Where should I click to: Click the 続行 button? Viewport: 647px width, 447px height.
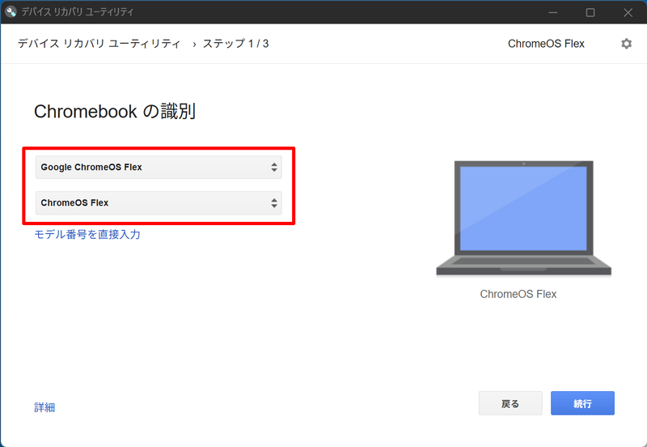(582, 403)
